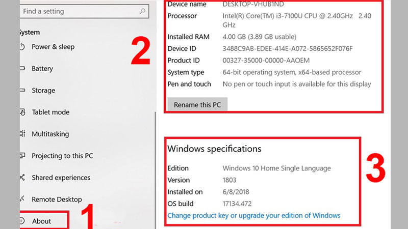
Task: Click the Power & sleep icon
Action: (x=22, y=47)
